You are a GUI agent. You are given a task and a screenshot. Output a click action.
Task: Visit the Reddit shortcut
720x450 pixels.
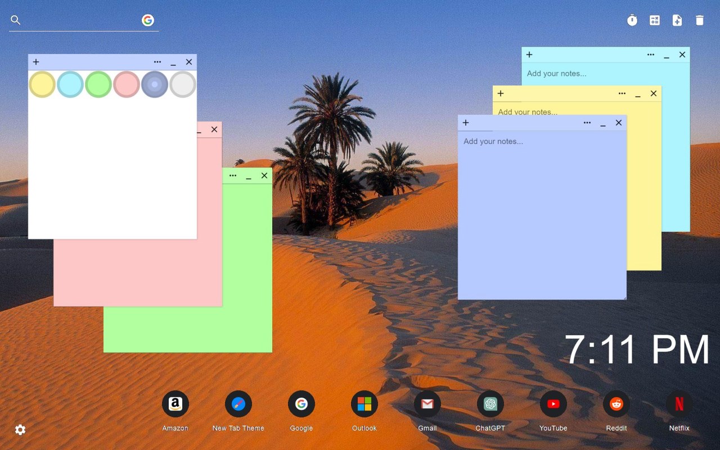[616, 404]
